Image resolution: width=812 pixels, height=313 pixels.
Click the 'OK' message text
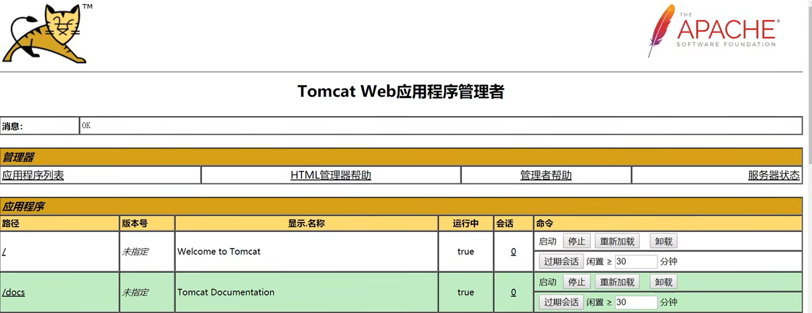tap(86, 126)
